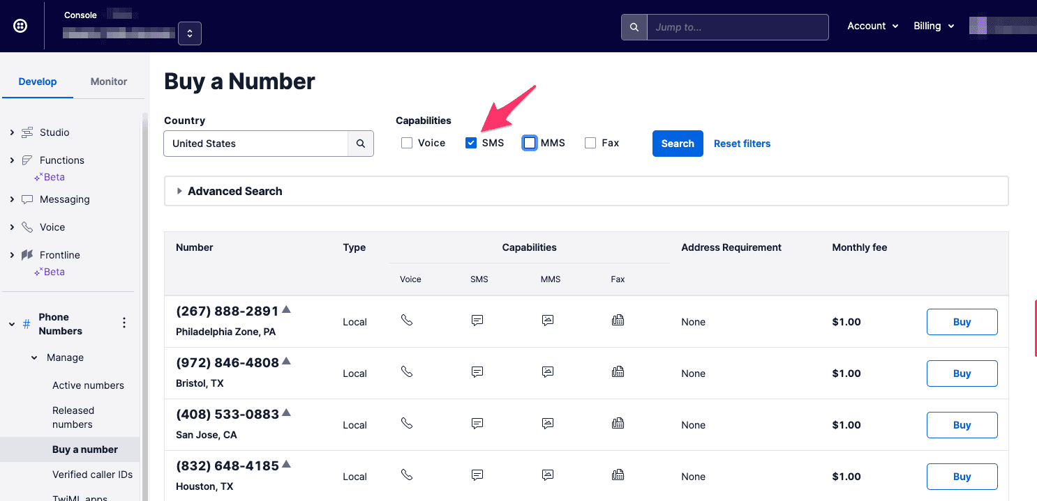Tick the Fax capability checkbox
Image resolution: width=1037 pixels, height=501 pixels.
590,143
